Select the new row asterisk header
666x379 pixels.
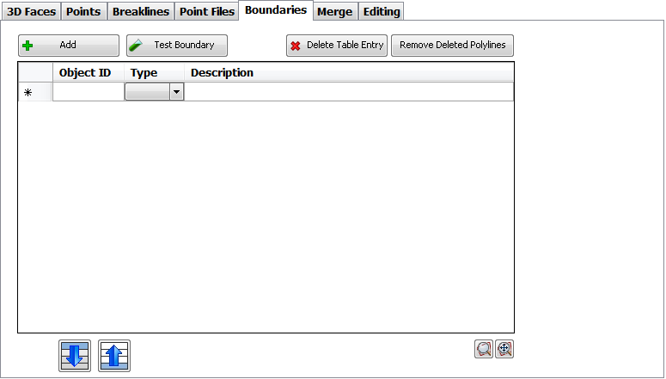[35, 92]
